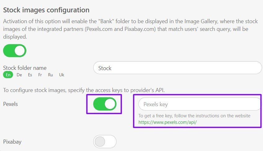Switch to the De language tab
263x151 pixels.
[19, 75]
